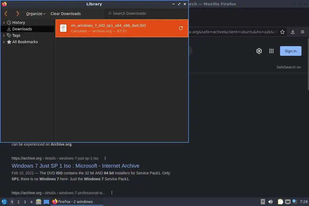
Task: Click Clear Downloads
Action: (x=66, y=14)
